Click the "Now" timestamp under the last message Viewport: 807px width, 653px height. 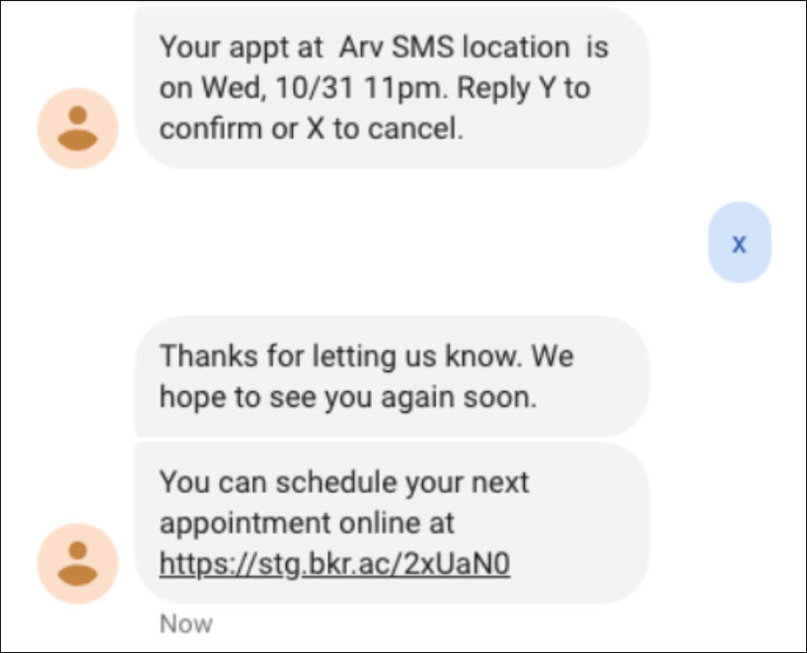pyautogui.click(x=186, y=625)
